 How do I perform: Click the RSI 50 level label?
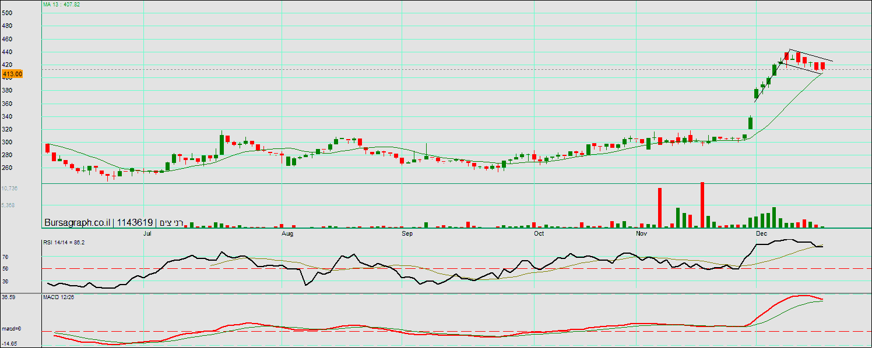5,269
